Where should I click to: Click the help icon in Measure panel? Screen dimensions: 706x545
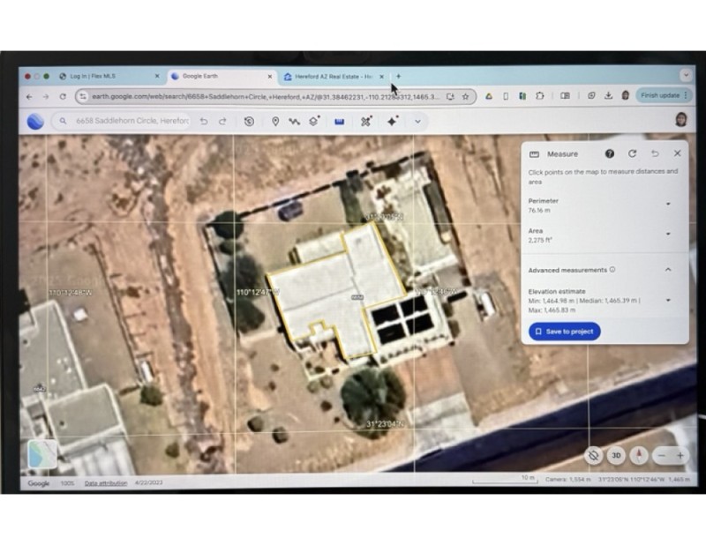tap(609, 153)
